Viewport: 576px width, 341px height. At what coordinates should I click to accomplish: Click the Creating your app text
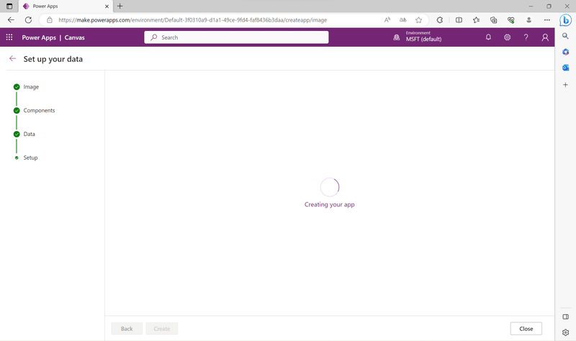[x=330, y=204]
